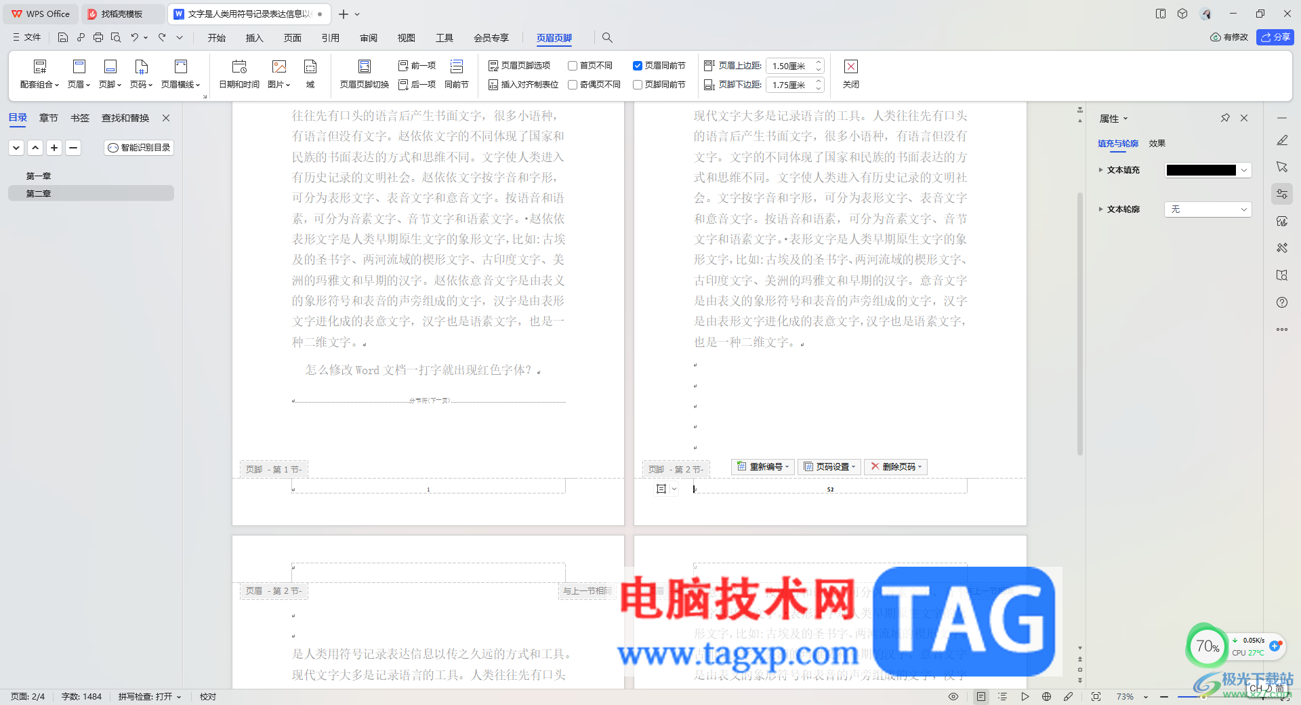Viewport: 1301px width, 705px height.
Task: Click Same as previous section (同前节) icon
Action: pos(457,75)
